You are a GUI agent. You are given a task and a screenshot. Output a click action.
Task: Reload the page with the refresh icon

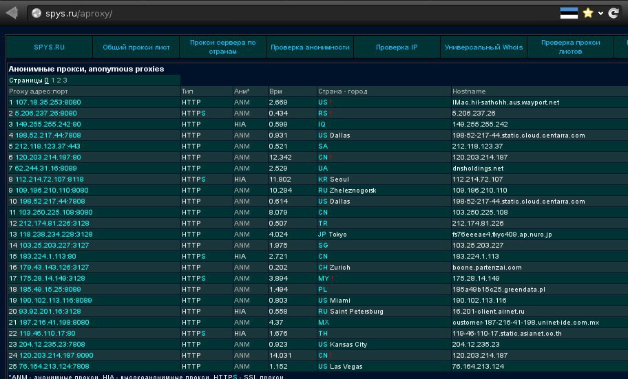pyautogui.click(x=613, y=12)
